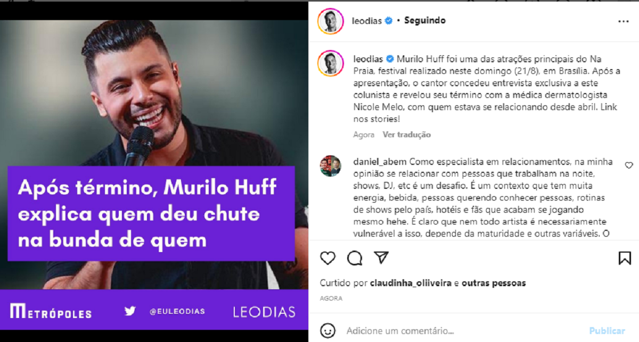This screenshot has width=639, height=342.
Task: Open the three-dot more options menu
Action: 624,22
